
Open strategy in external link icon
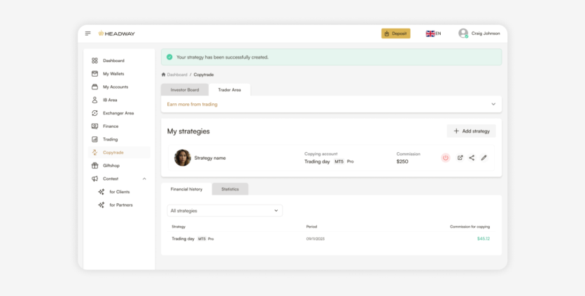pos(460,158)
